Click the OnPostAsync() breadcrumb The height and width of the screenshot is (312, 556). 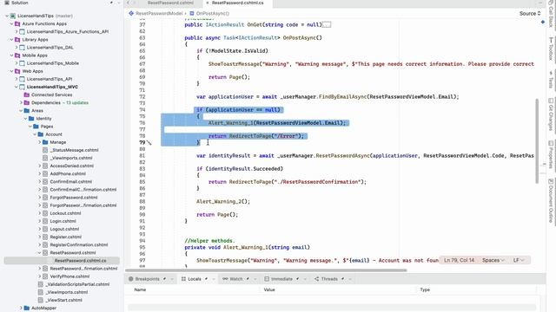pos(212,14)
